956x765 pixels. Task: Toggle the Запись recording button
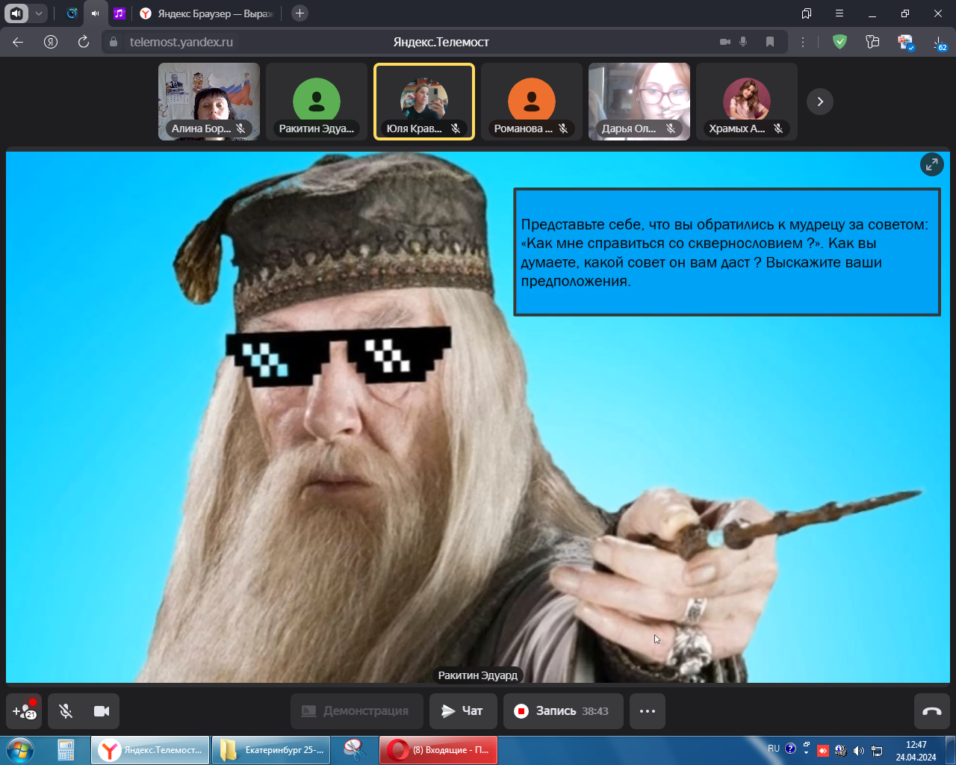pos(563,711)
